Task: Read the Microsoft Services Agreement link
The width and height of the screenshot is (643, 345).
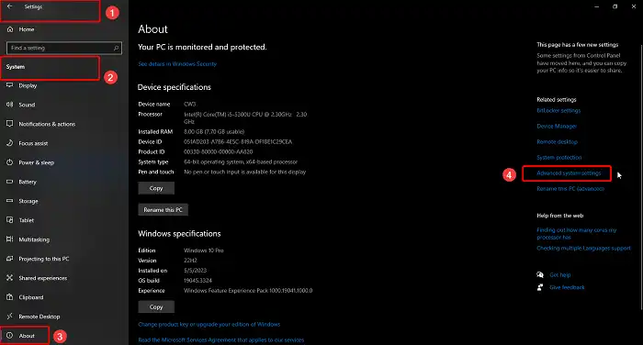Action: [x=221, y=340]
